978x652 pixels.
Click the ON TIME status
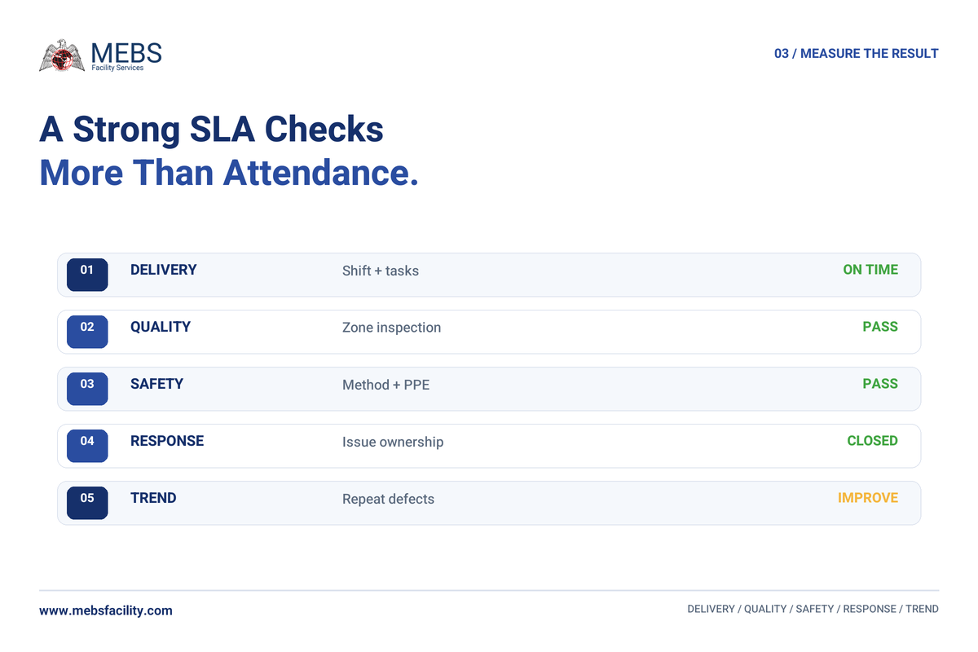[x=870, y=270]
